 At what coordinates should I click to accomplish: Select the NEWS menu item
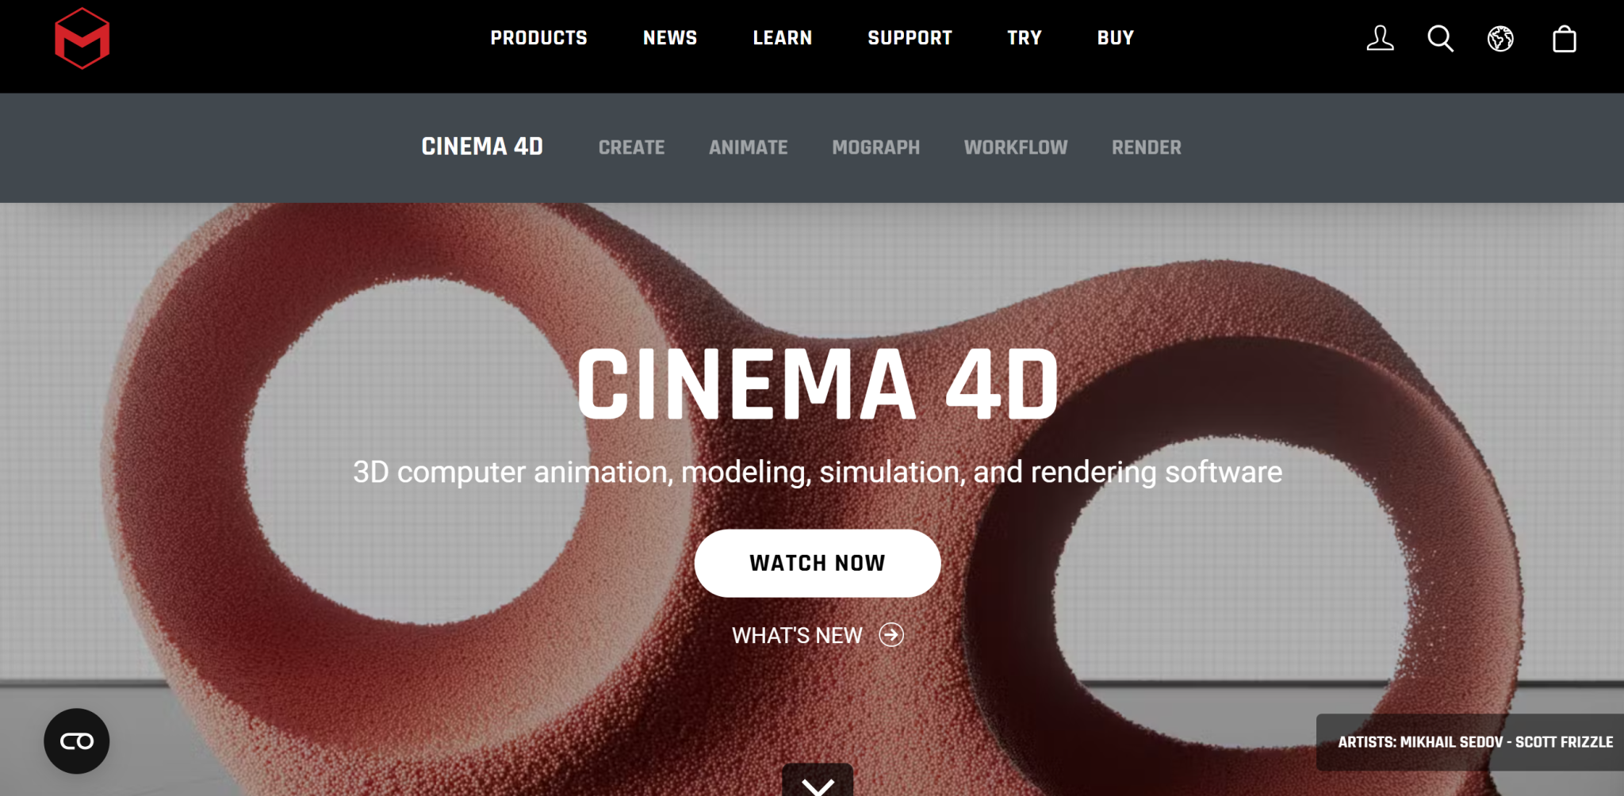(669, 37)
